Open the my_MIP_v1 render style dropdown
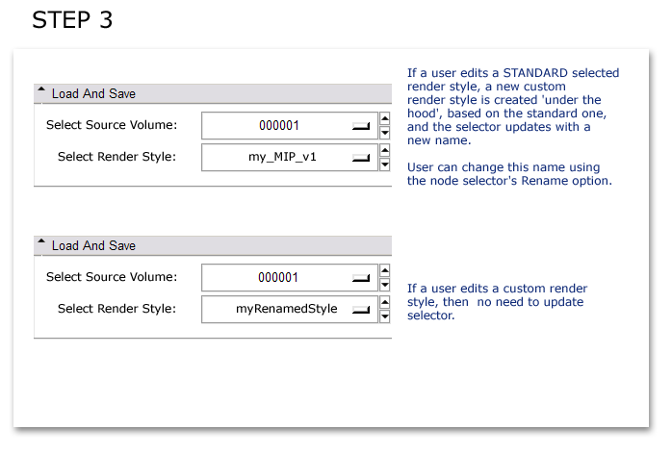The image size is (672, 455). [289, 158]
